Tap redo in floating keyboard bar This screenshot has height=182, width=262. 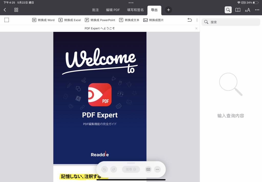tap(114, 169)
